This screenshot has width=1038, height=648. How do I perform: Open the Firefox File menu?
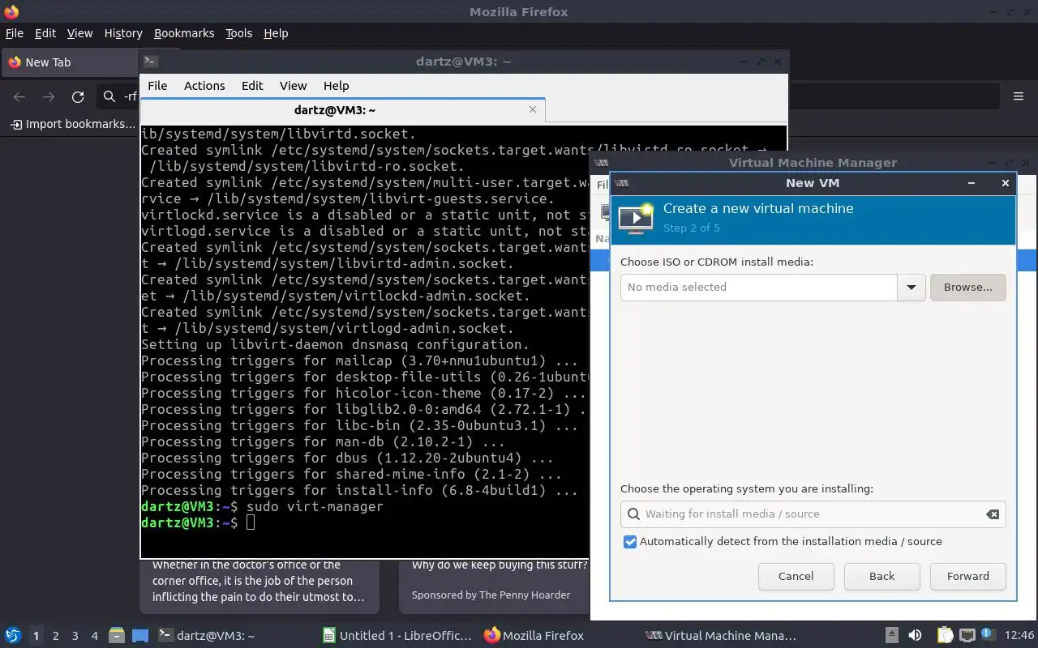click(15, 33)
